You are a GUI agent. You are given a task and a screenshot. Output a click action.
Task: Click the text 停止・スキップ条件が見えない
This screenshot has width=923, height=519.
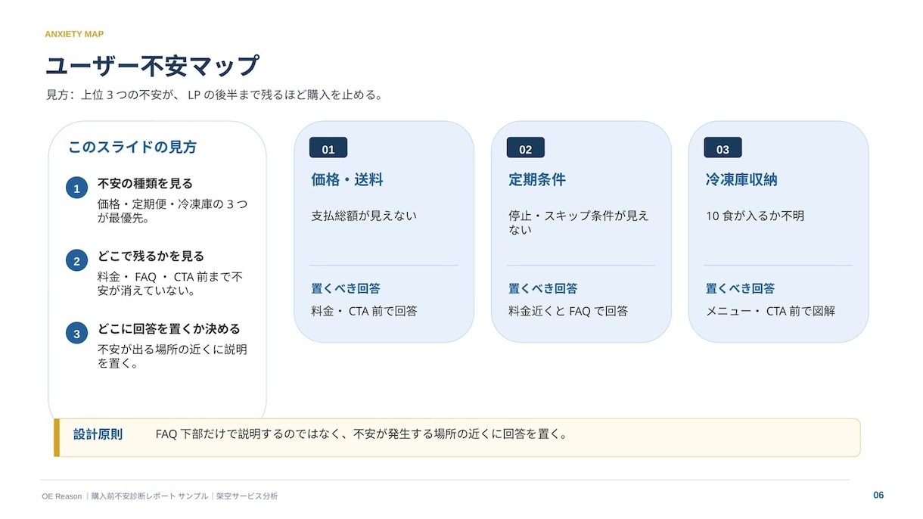579,222
